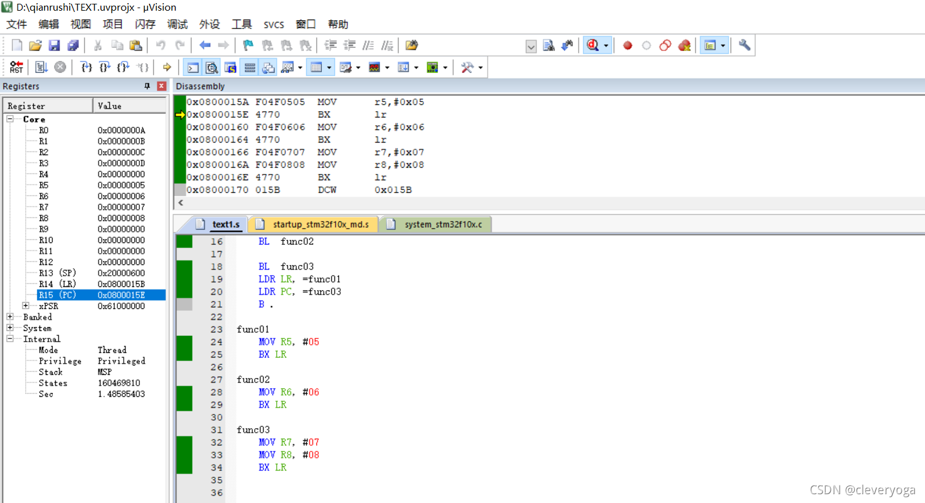Expand the xPSR register
Image resolution: width=925 pixels, height=503 pixels.
[x=26, y=306]
